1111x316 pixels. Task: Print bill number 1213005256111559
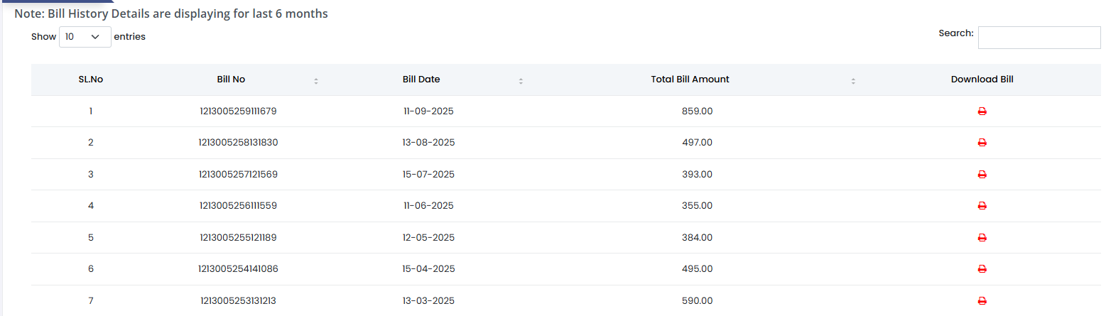pos(982,206)
